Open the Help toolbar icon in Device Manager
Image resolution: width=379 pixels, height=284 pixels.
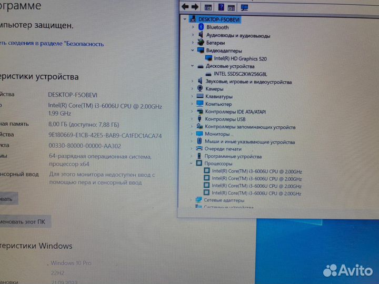(x=221, y=7)
